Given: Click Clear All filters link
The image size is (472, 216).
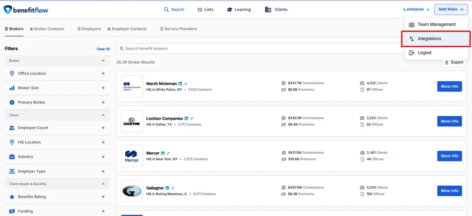Looking at the screenshot, I should pos(103,49).
